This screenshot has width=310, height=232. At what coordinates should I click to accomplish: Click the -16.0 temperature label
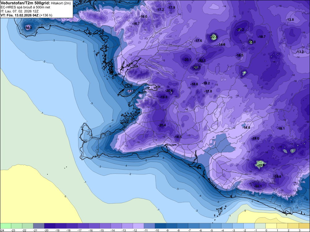point(143,17)
